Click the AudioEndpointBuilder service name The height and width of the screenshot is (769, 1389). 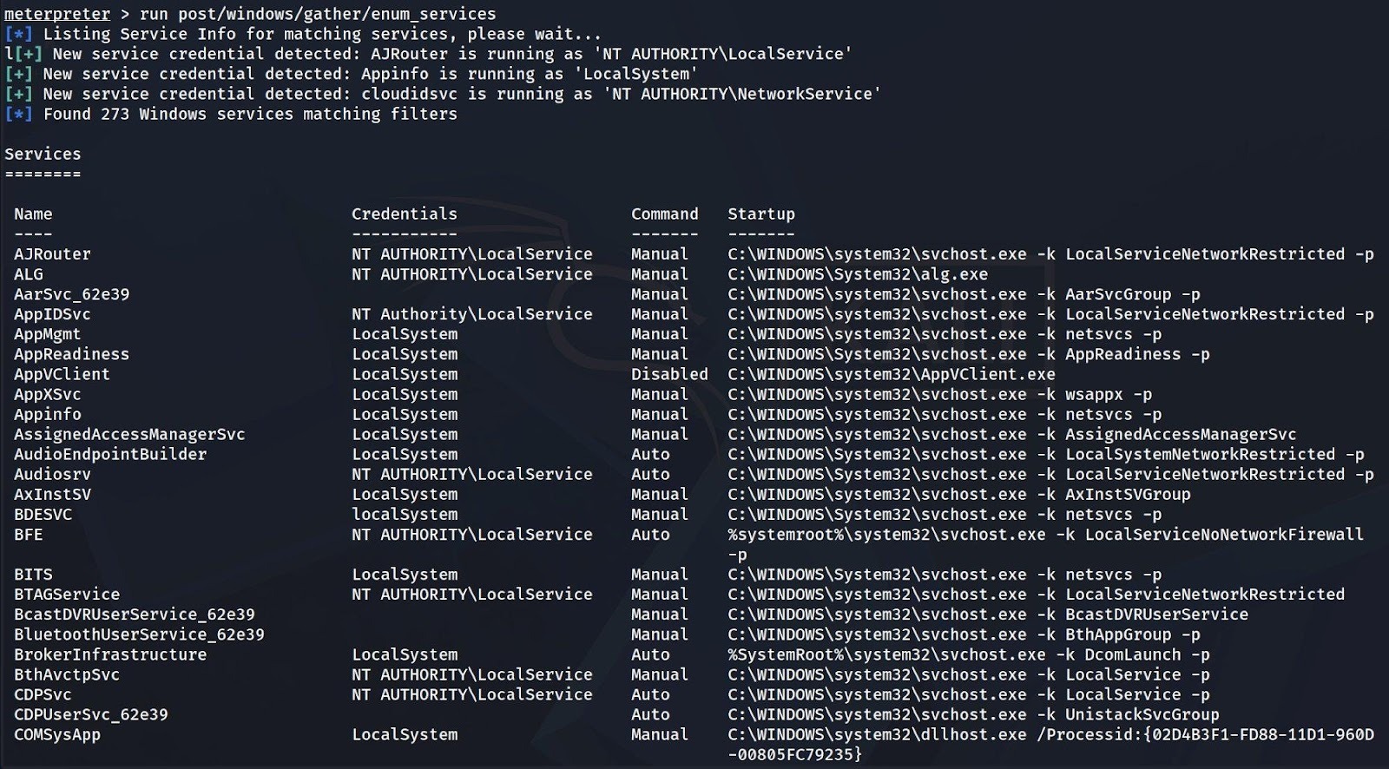[110, 454]
